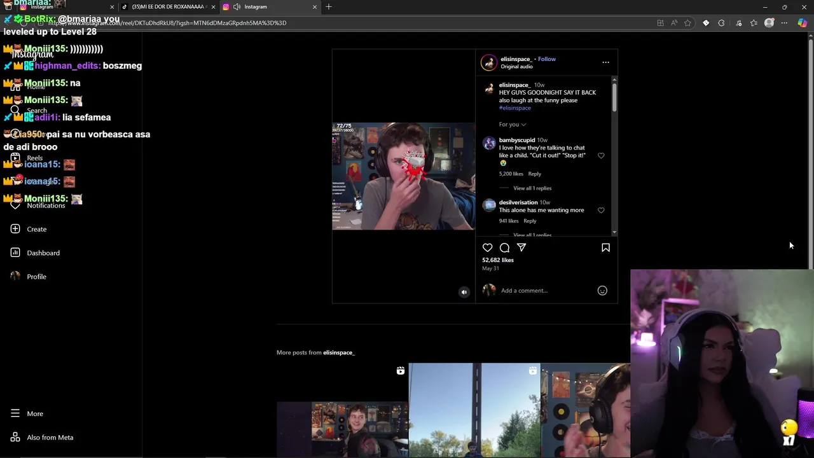Like bambyscupid's comment
The image size is (814, 458).
click(601, 155)
